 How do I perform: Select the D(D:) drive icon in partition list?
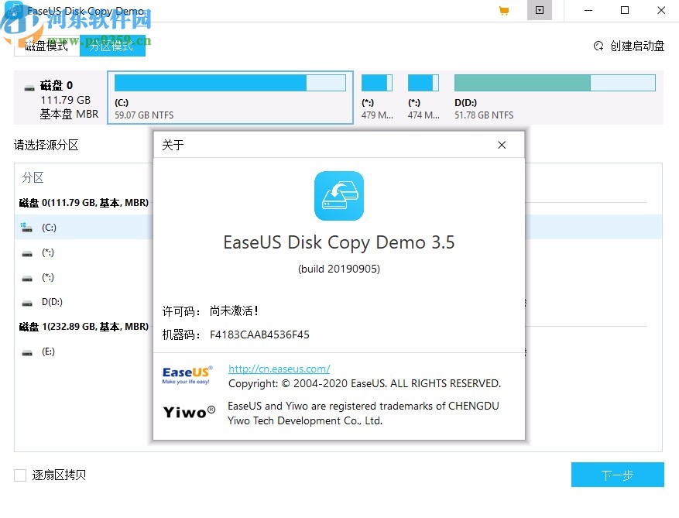pos(26,302)
